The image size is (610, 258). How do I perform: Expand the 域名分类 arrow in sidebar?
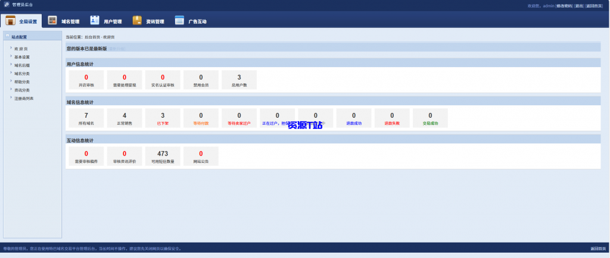11,73
